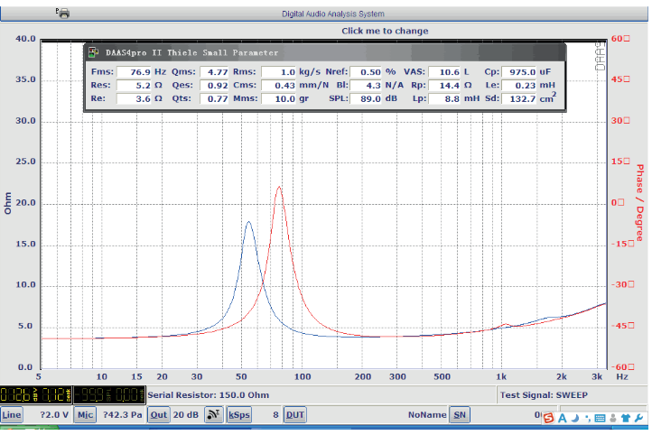The height and width of the screenshot is (435, 652).
Task: Click the DAAS4pro Thiele Small Parameter window icon
Action: coord(94,52)
